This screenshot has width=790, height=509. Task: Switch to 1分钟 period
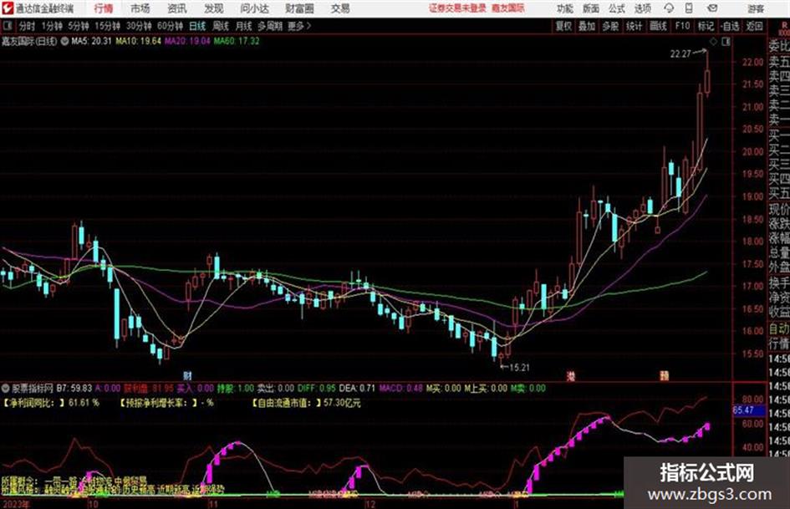[52, 26]
